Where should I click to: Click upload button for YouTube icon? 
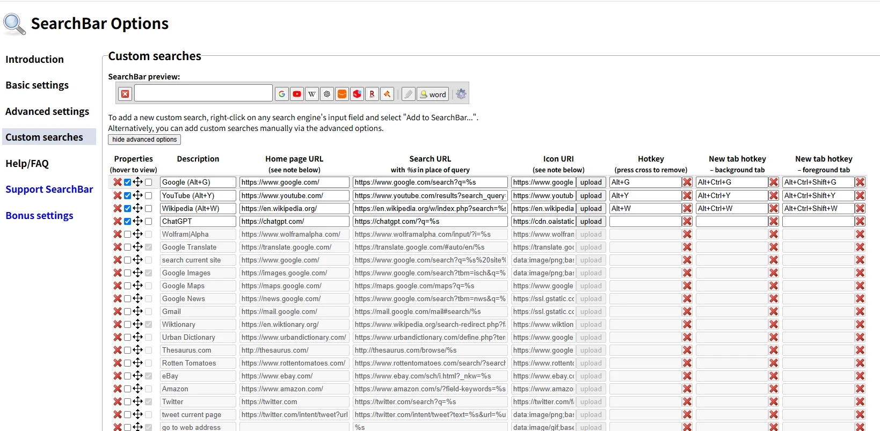point(591,195)
